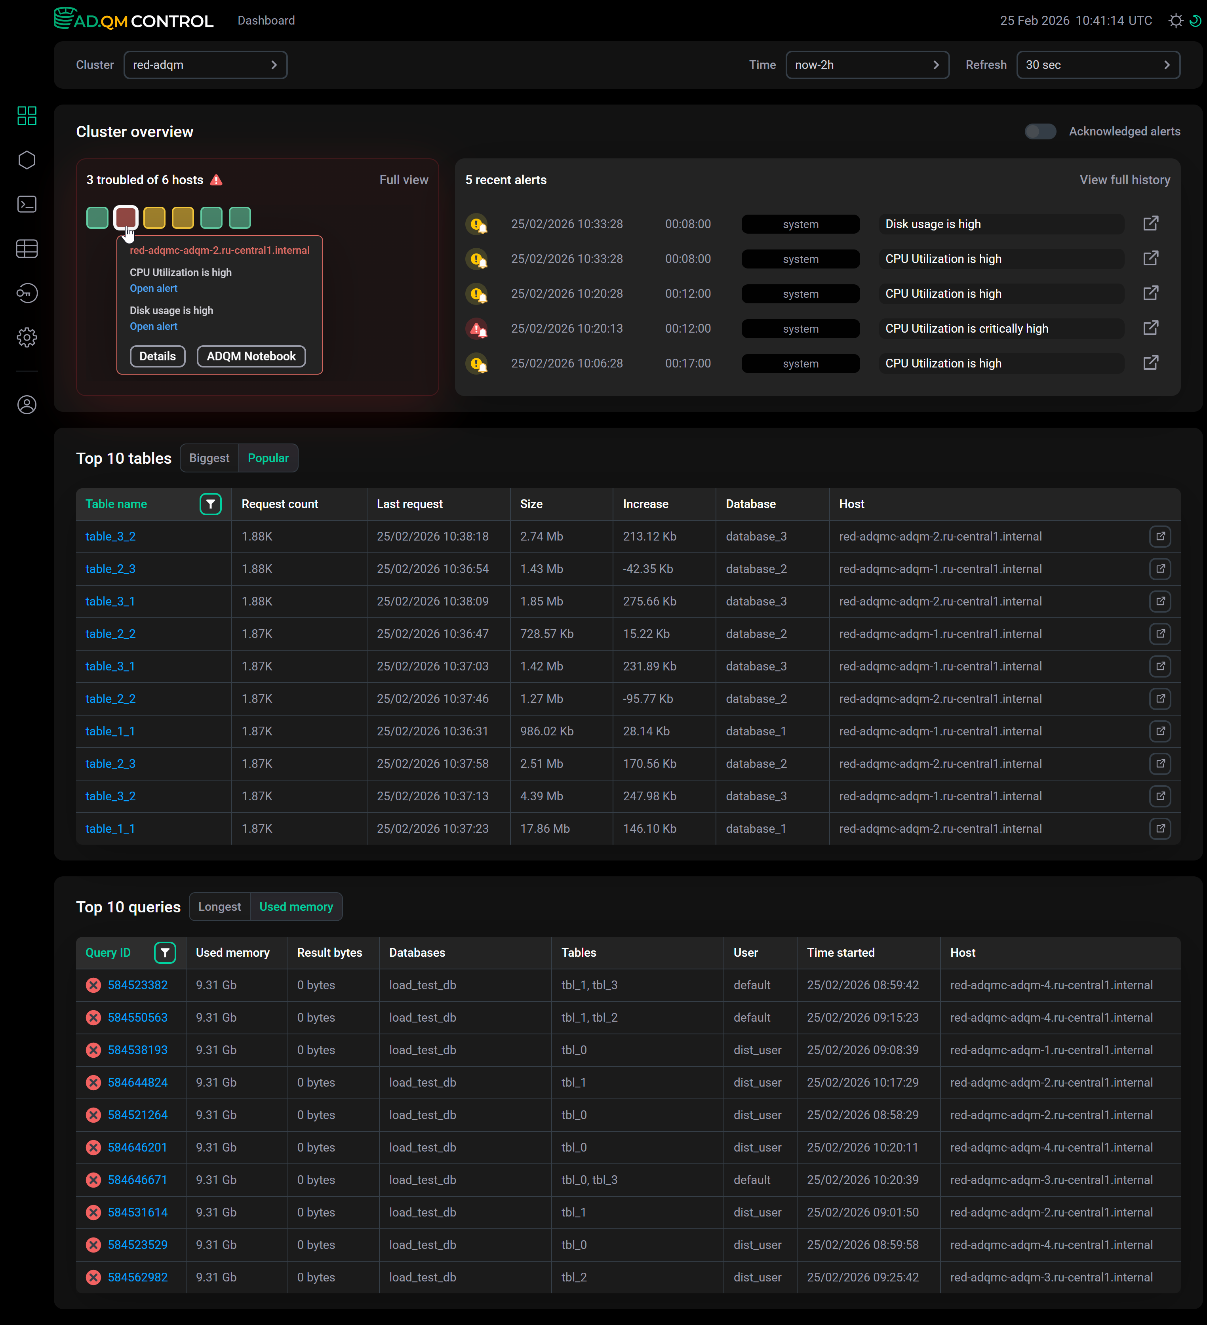Open external link for 10:20:28 CPU alert
Image resolution: width=1207 pixels, height=1325 pixels.
point(1150,293)
